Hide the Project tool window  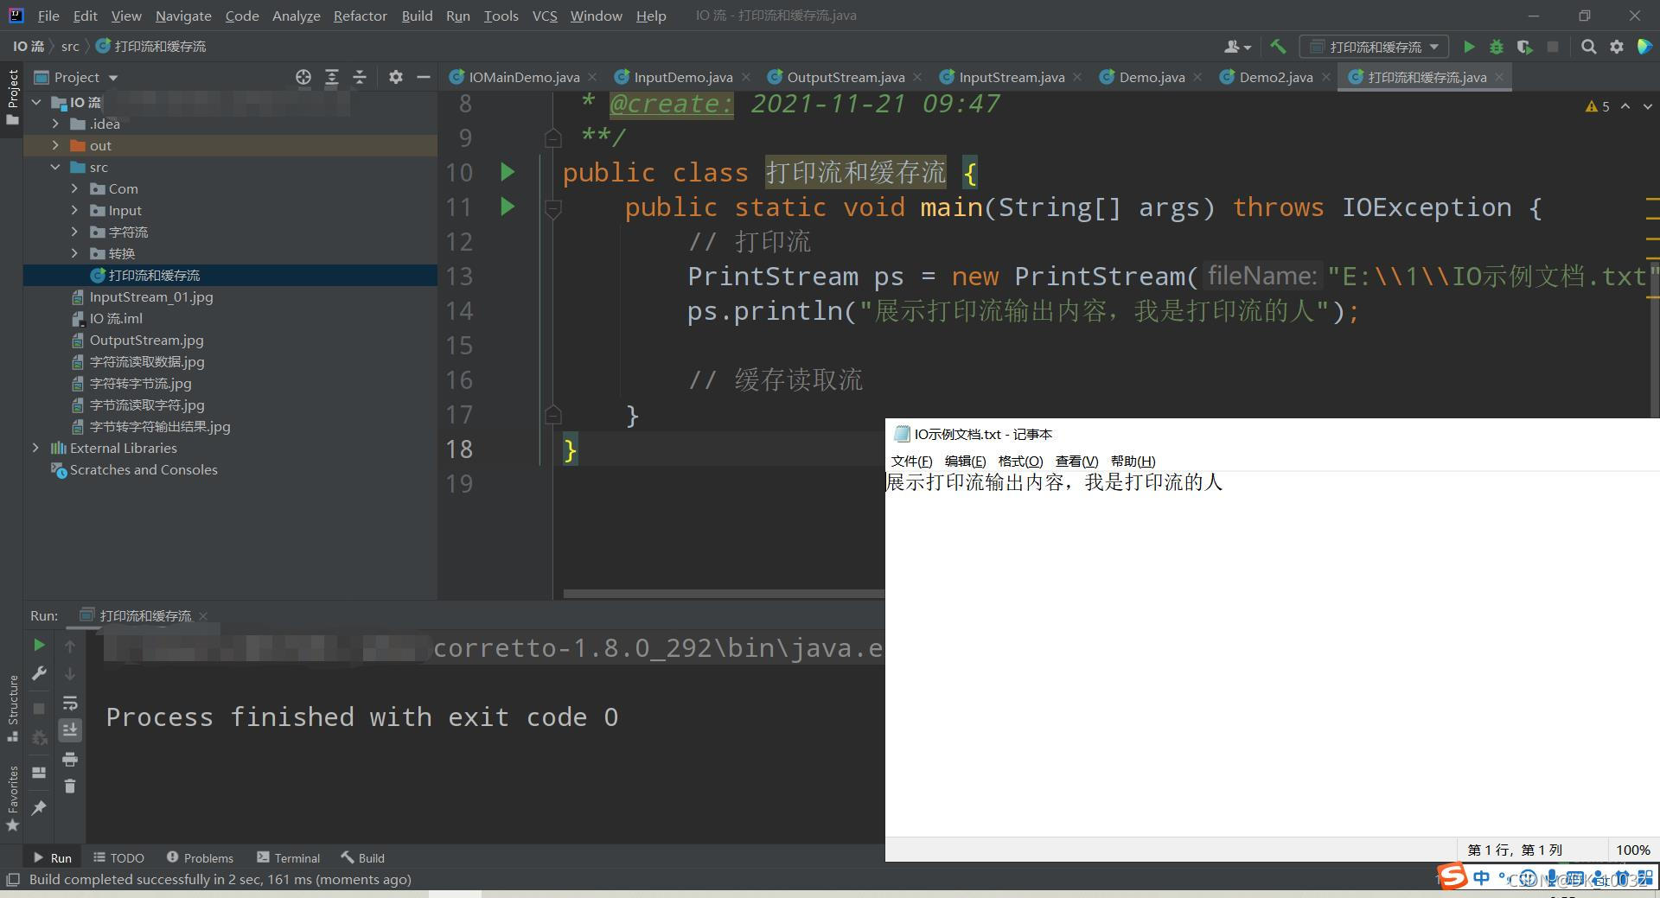coord(423,77)
